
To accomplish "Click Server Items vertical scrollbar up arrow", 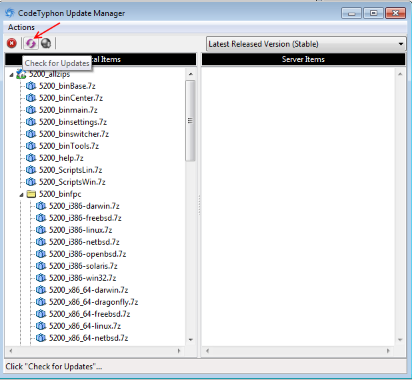I will click(400, 74).
